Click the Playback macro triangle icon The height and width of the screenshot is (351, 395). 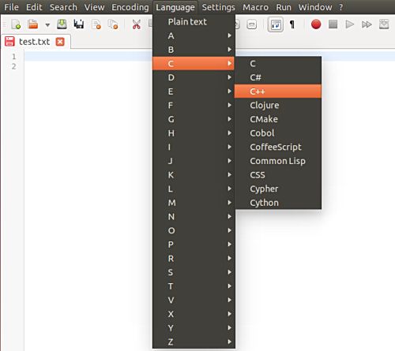[x=350, y=24]
